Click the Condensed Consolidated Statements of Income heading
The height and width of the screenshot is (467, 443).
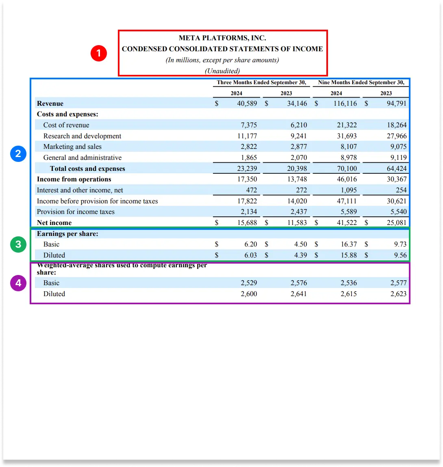[x=222, y=49]
